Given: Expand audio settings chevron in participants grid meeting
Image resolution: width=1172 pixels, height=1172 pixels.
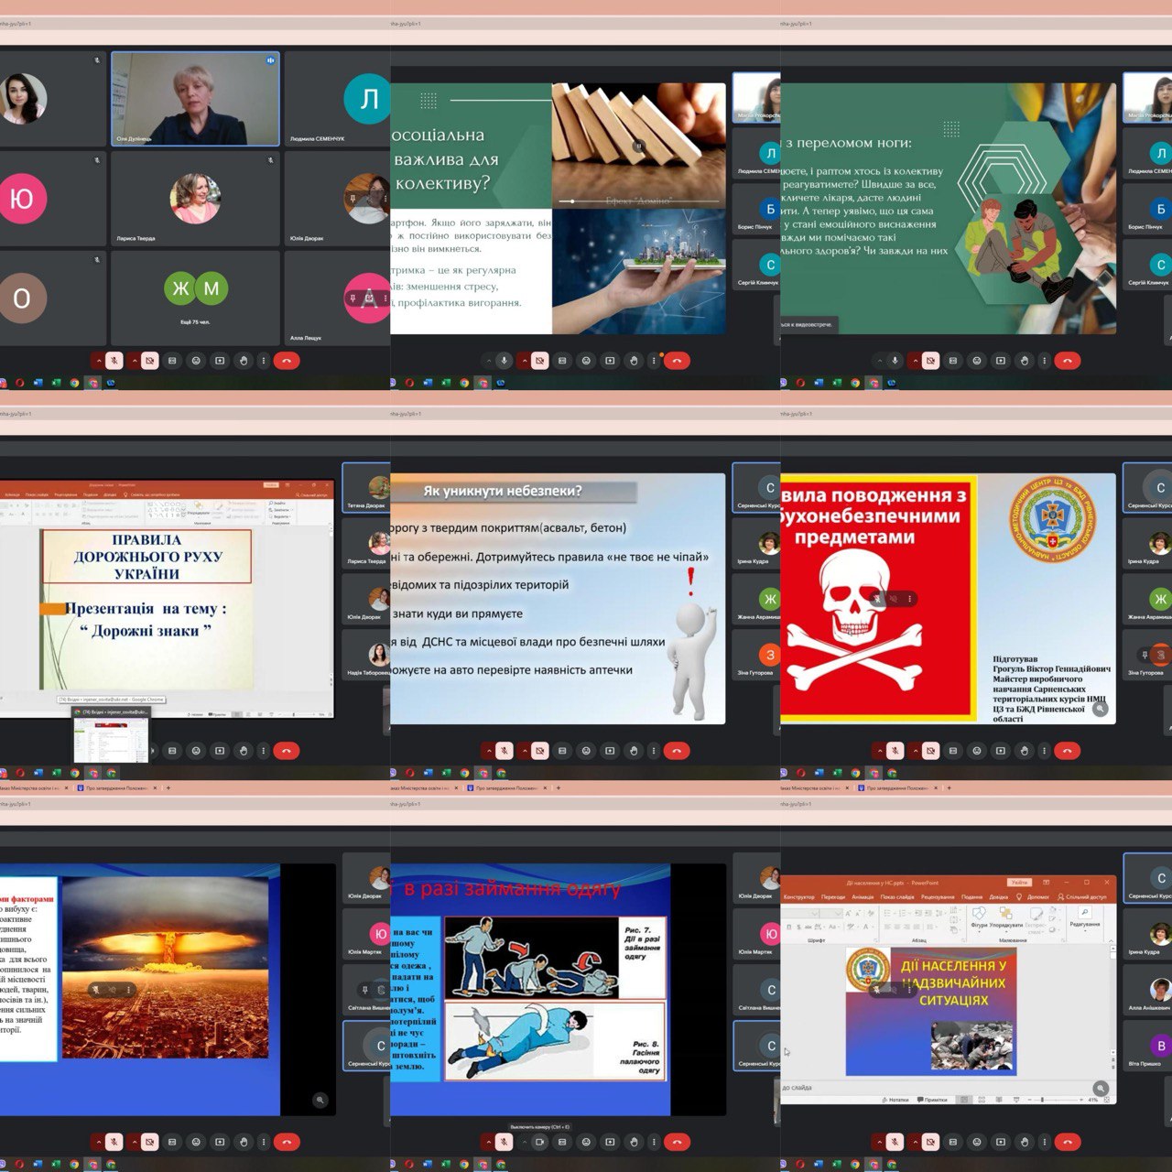Looking at the screenshot, I should (x=98, y=361).
